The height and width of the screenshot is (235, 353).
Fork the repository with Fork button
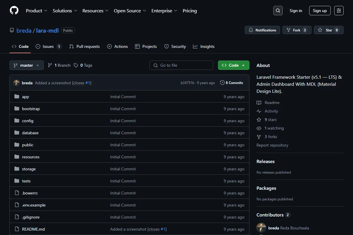pyautogui.click(x=297, y=30)
